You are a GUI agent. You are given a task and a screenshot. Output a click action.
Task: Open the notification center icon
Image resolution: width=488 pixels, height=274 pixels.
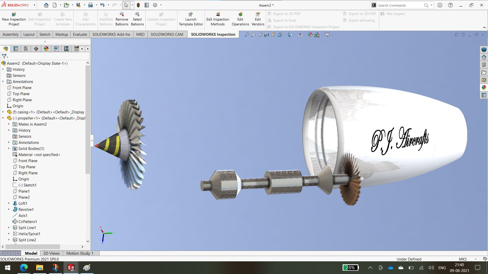tap(478, 268)
